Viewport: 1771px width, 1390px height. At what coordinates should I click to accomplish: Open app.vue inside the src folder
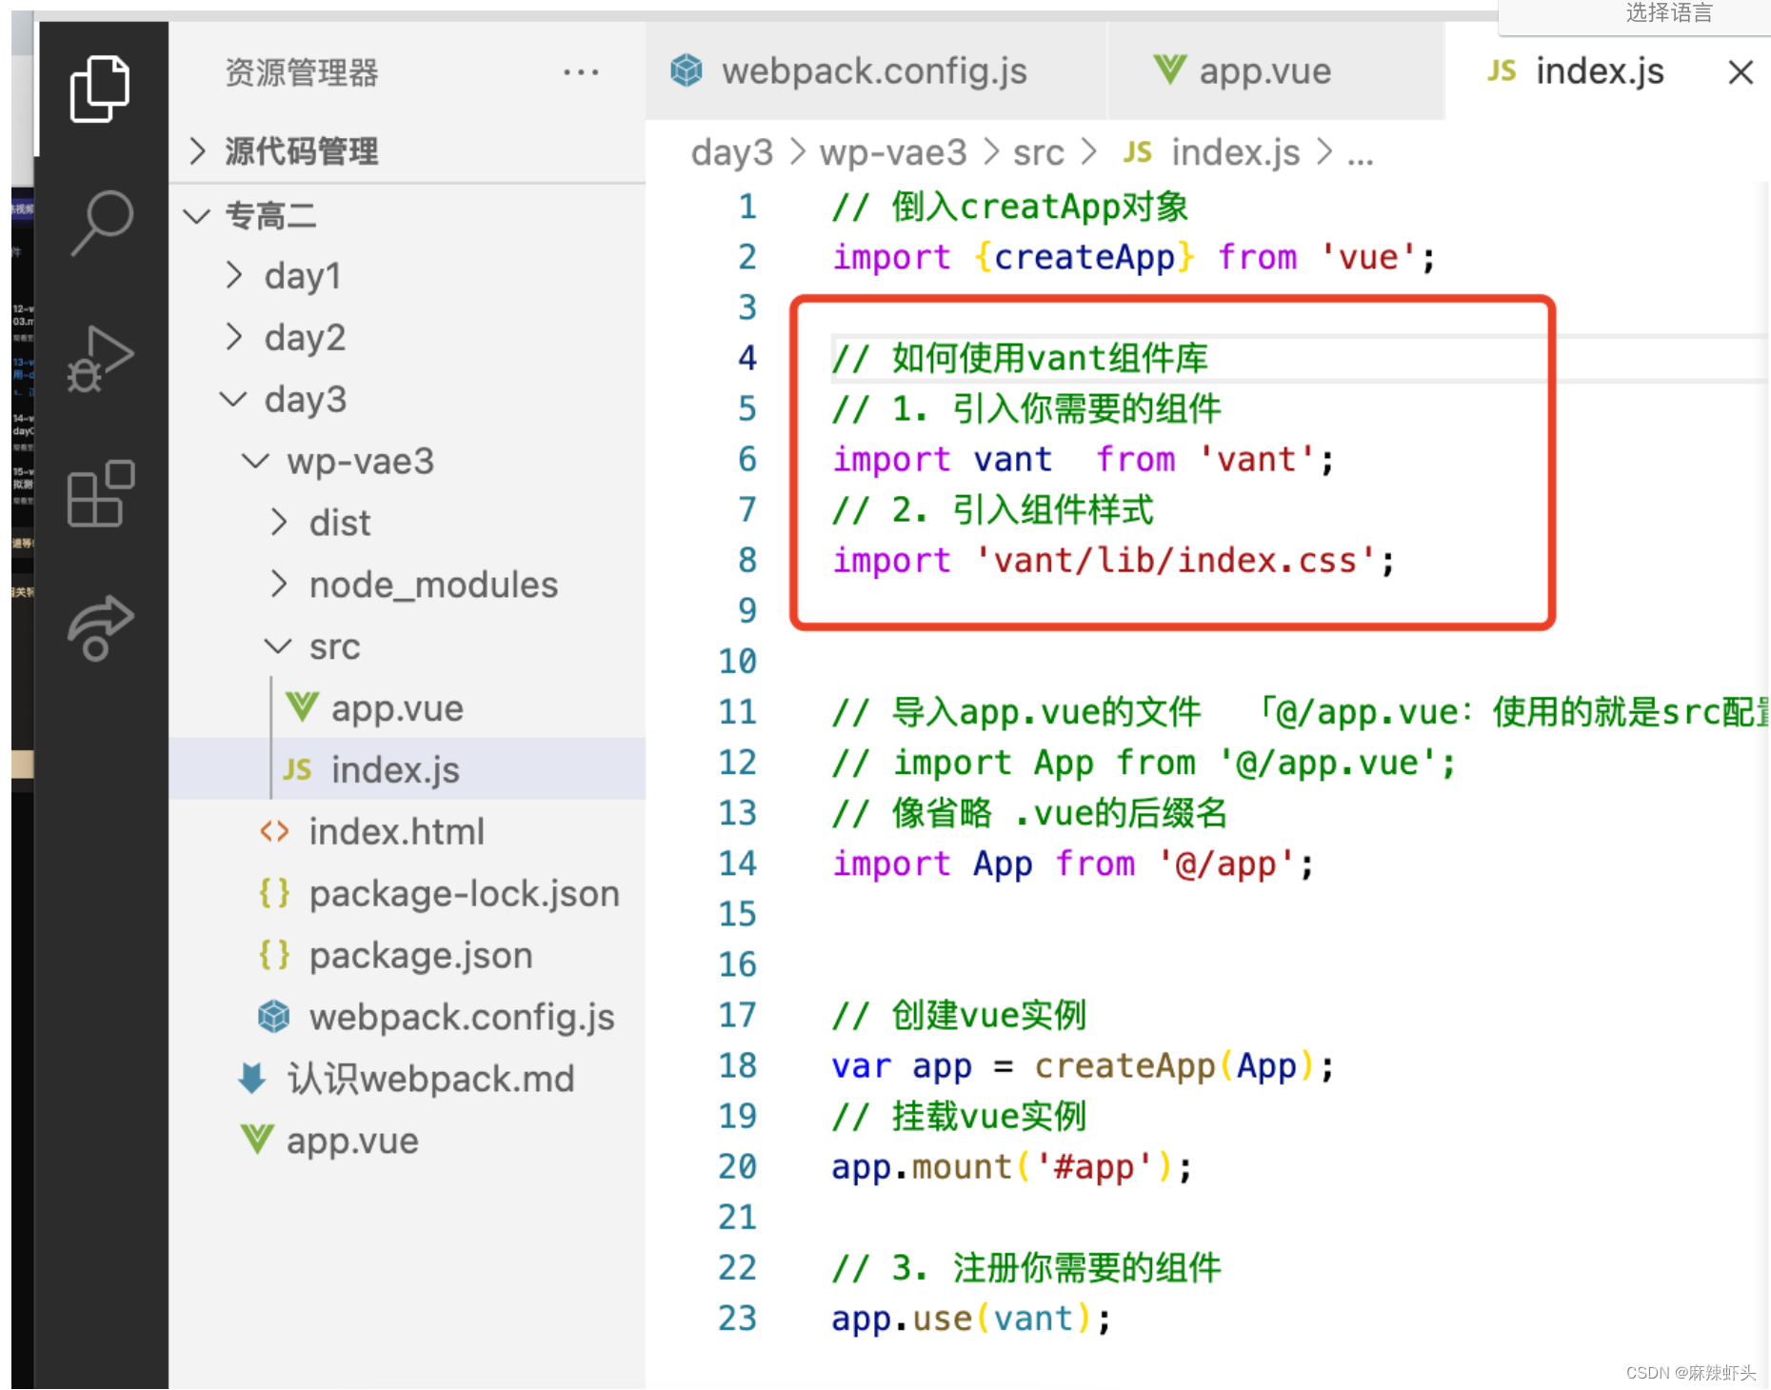396,708
